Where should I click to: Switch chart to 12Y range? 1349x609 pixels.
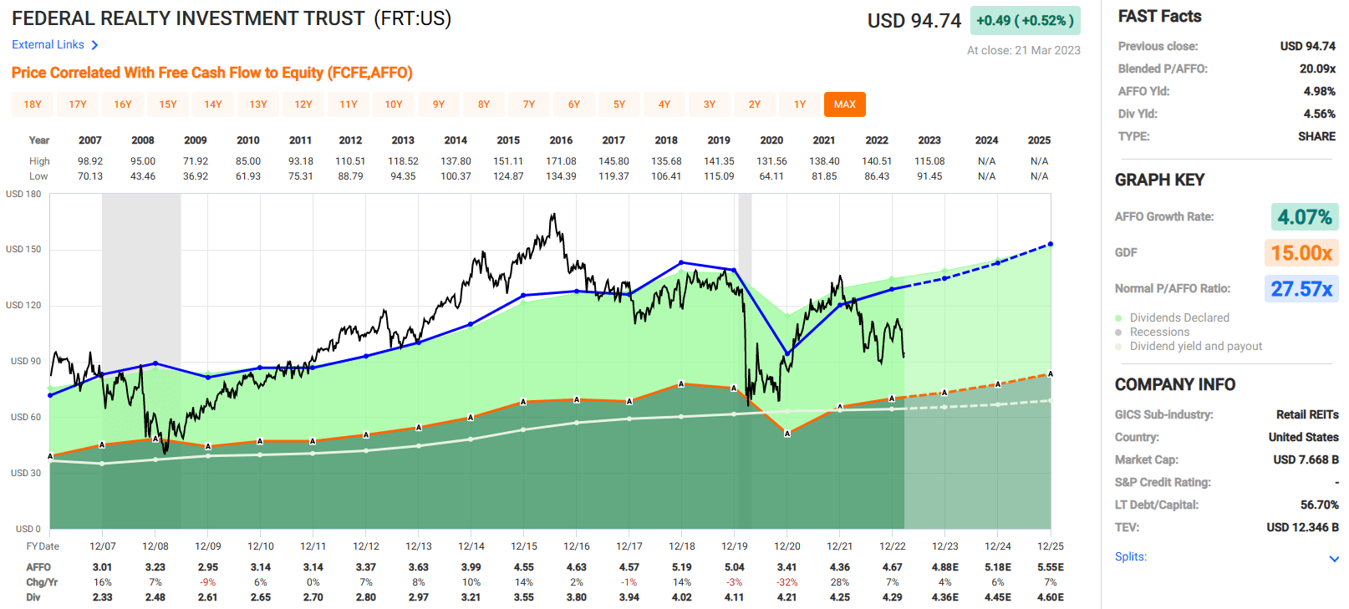pos(303,104)
